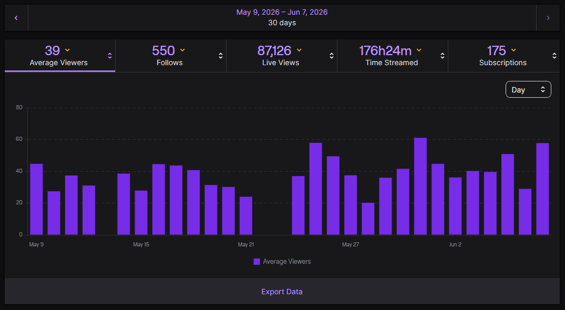Open metric selector arrows on Live Views
The height and width of the screenshot is (310, 565).
tap(332, 56)
